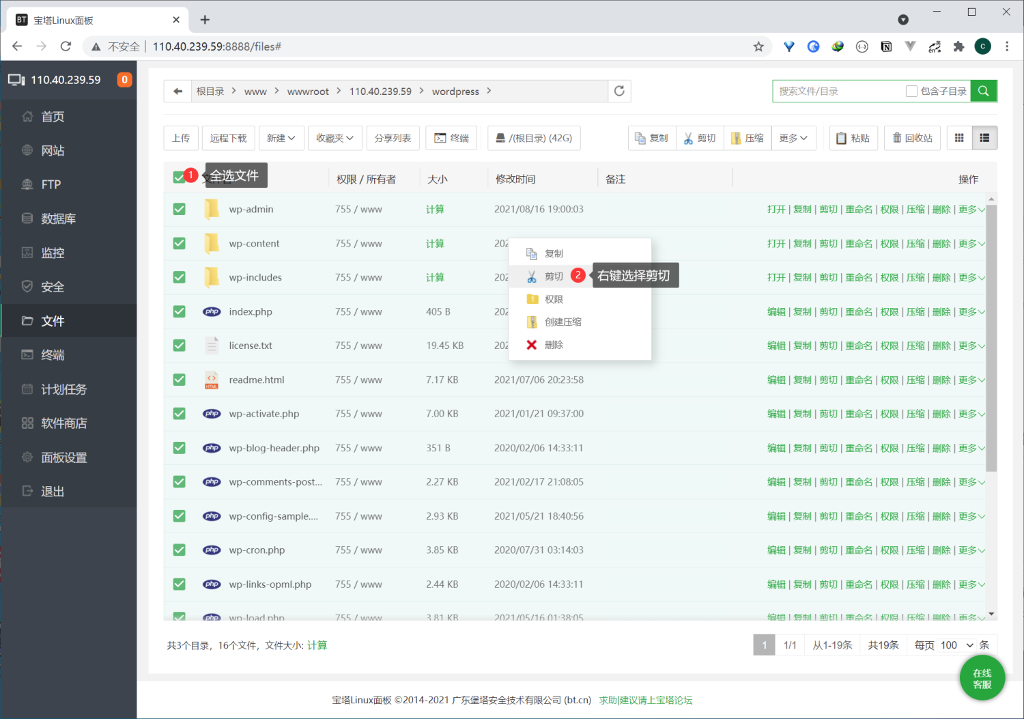The width and height of the screenshot is (1024, 719).
Task: Click the 粘贴 paste toolbar button
Action: (853, 138)
